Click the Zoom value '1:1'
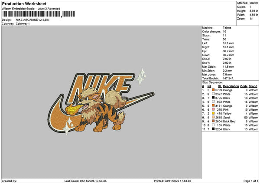This screenshot has height=184, width=260. [x=251, y=19]
